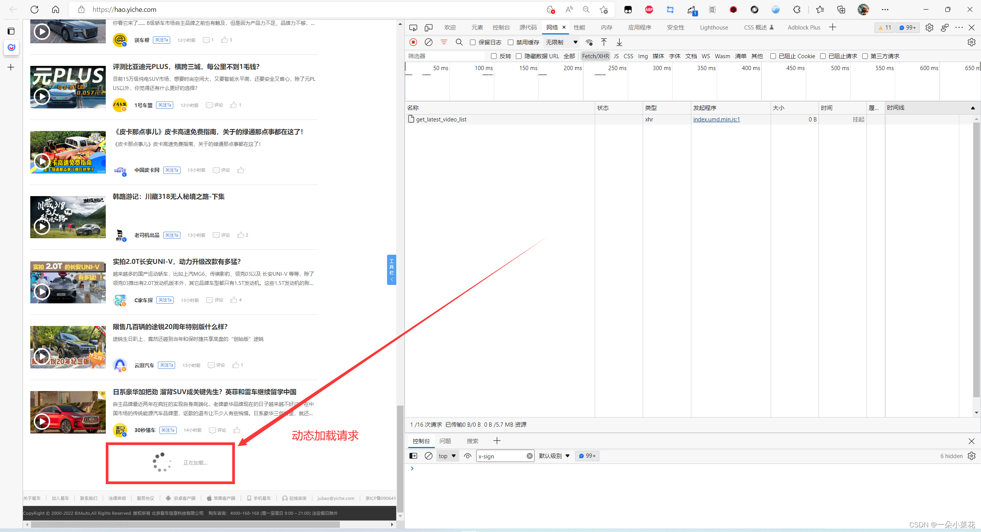This screenshot has width=981, height=532.
Task: Check the 第三方请求 filter
Action: (865, 56)
